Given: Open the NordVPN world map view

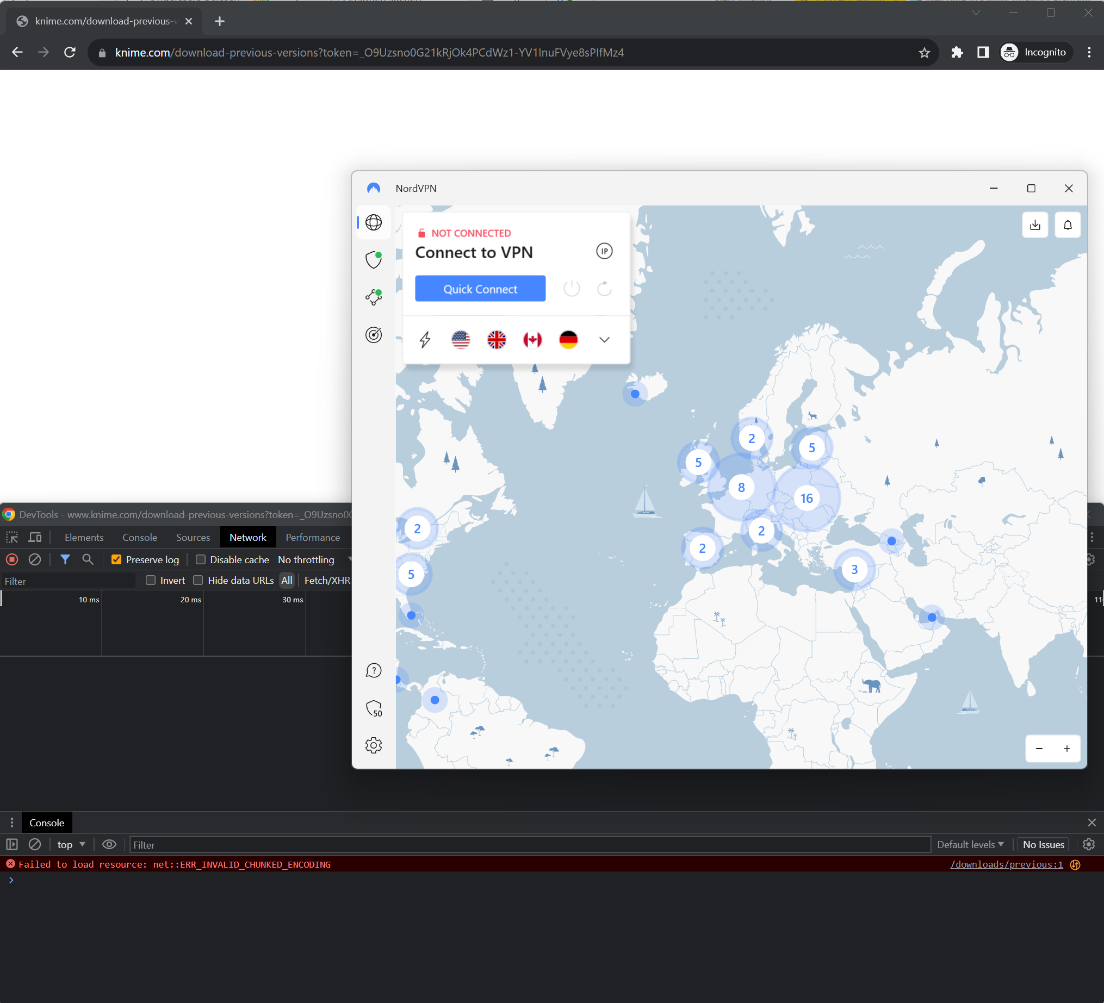Looking at the screenshot, I should click(374, 222).
